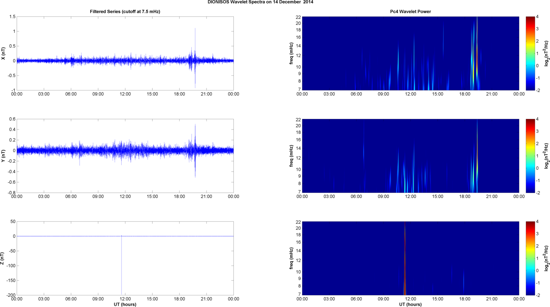The image size is (550, 307).
Task: Click the middle colorbar's log2(nT²/Hz) label
Action: tap(546, 156)
